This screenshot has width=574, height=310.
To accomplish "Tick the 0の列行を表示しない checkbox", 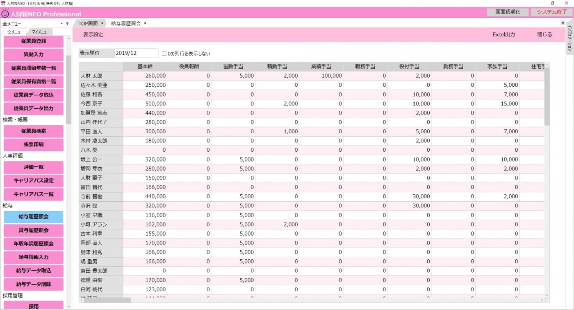I will (x=164, y=54).
